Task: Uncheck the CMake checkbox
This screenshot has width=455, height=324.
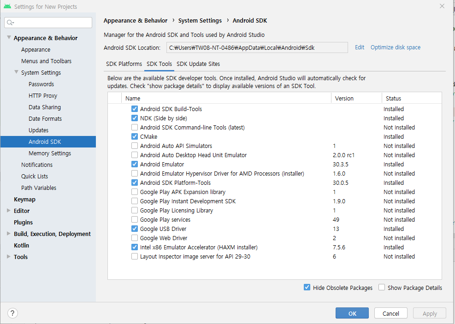Action: point(135,136)
